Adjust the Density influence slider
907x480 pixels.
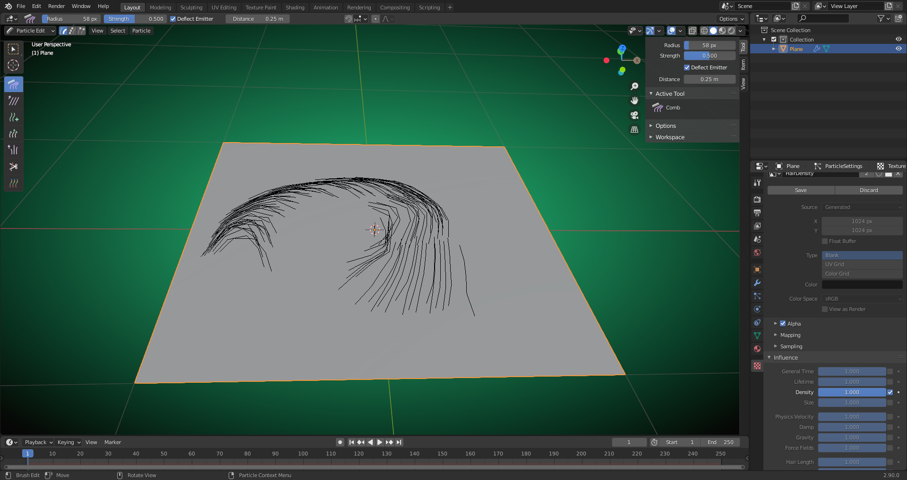pos(852,392)
